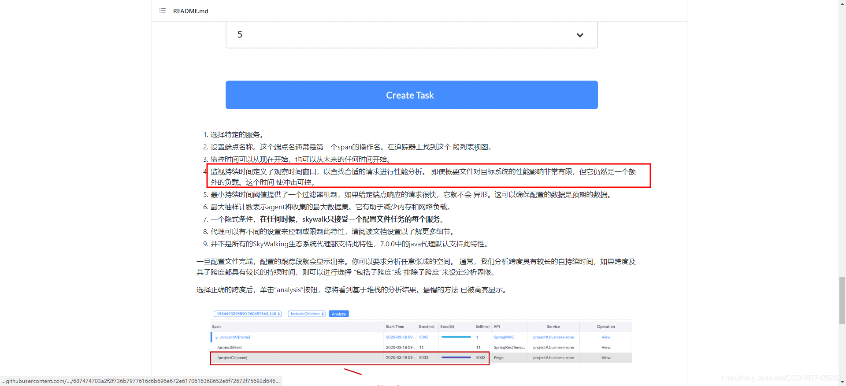
Task: Click View link in the /projectC/{name} row
Action: point(606,358)
